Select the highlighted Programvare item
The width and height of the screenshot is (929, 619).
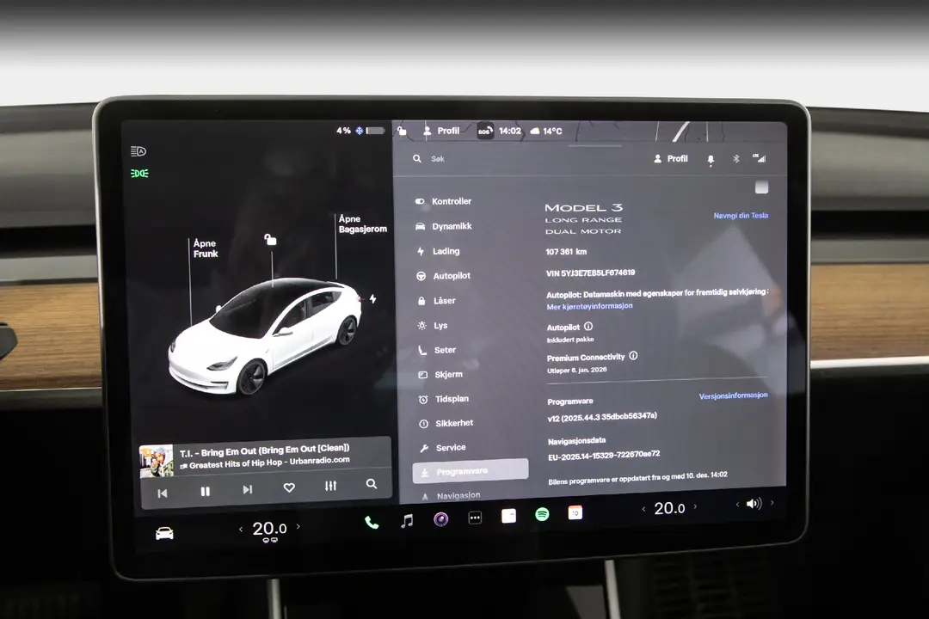(471, 470)
